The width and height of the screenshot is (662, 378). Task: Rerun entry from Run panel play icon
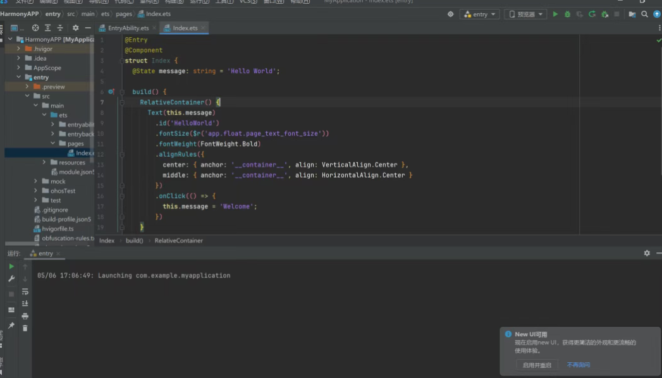point(11,266)
